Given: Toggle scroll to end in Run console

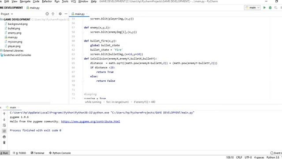Looking at the screenshot, I should point(4,131).
